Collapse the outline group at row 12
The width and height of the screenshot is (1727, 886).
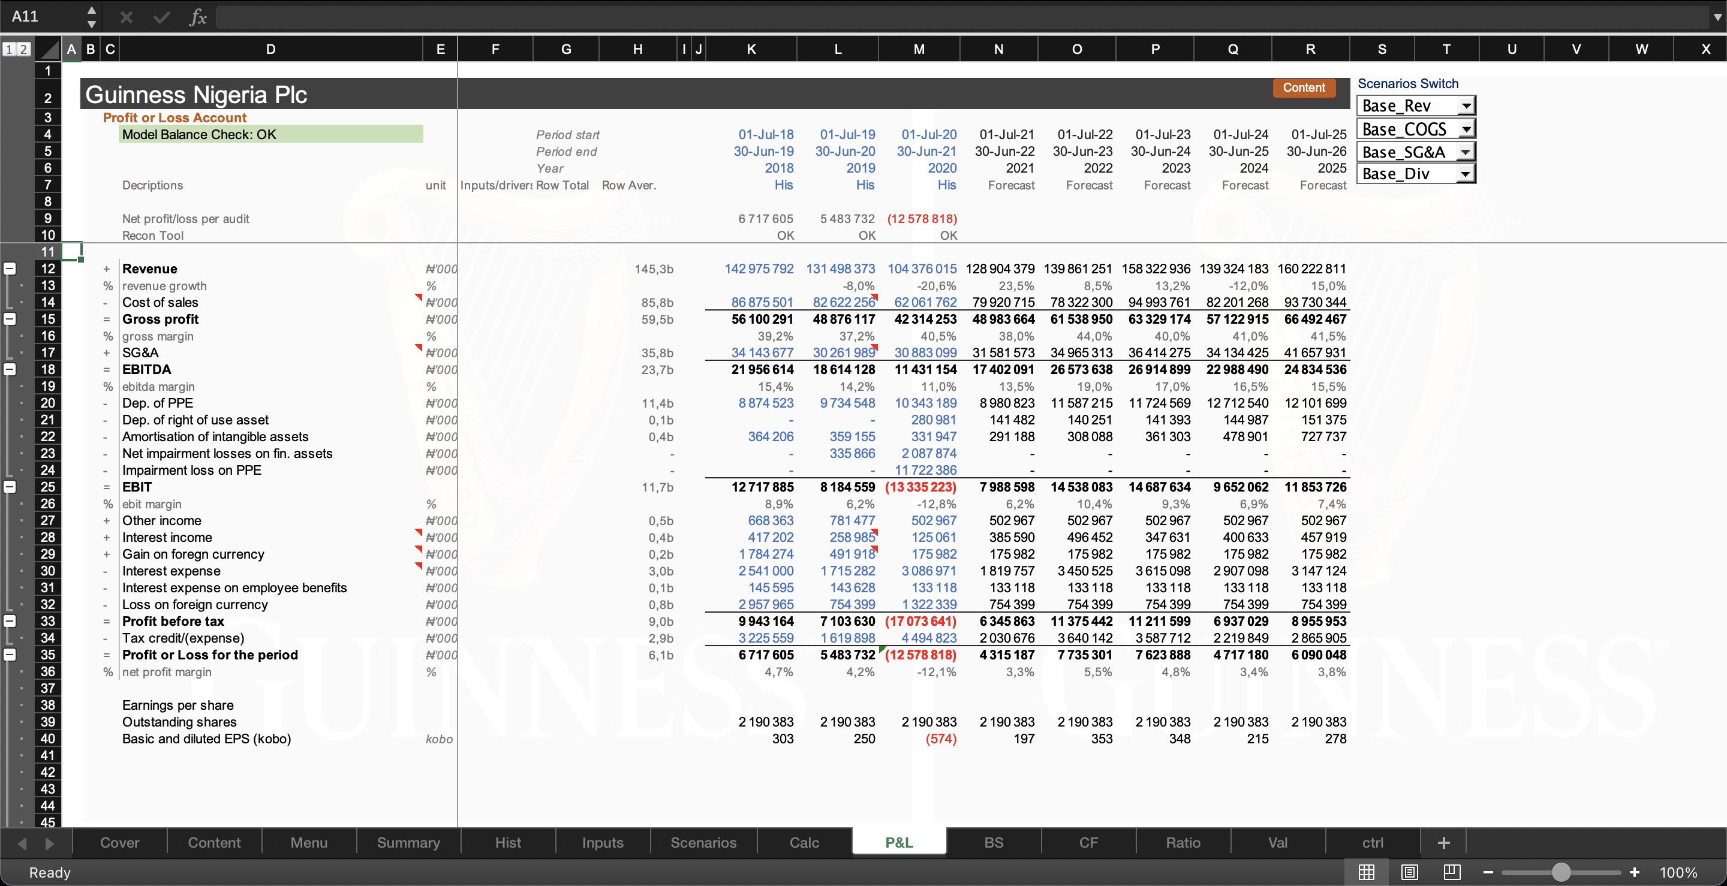pyautogui.click(x=10, y=269)
